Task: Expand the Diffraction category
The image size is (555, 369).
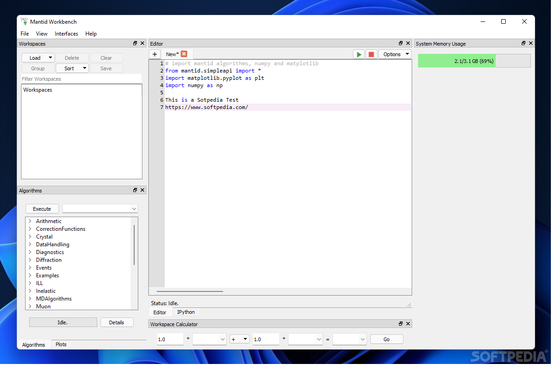Action: coord(30,260)
